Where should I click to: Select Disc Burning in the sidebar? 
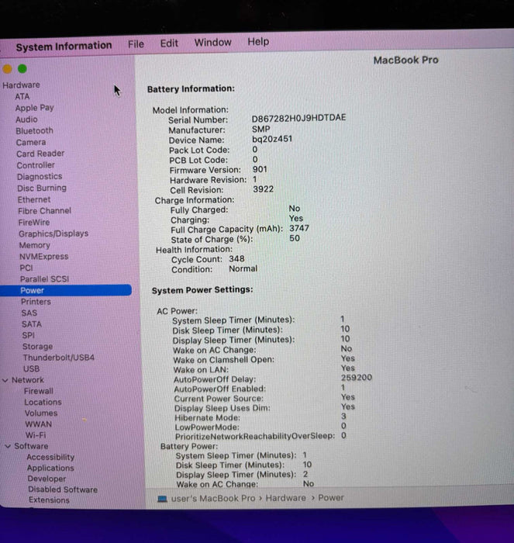coord(42,188)
